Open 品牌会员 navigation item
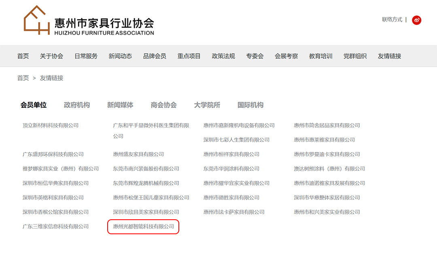The width and height of the screenshot is (437, 273). coord(155,56)
